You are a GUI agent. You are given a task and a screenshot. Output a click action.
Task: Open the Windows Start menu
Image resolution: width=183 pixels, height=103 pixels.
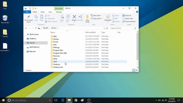[x=3, y=100]
